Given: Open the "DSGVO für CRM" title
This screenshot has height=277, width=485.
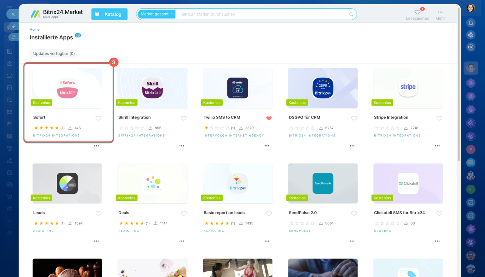Looking at the screenshot, I should pos(304,117).
